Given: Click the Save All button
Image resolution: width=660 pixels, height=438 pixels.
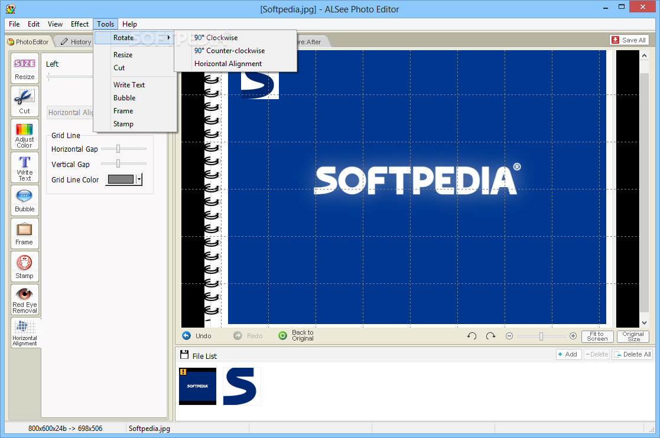Looking at the screenshot, I should coord(629,40).
